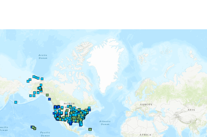Click the westernmost cyan marker on Alaska's south coast
207x137 pixels.
click(31, 95)
